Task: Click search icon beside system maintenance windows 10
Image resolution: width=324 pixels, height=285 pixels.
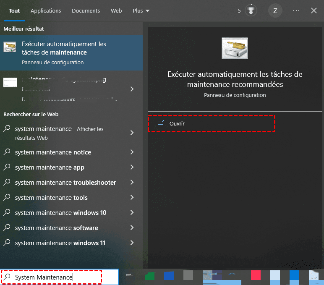Action: pyautogui.click(x=7, y=212)
